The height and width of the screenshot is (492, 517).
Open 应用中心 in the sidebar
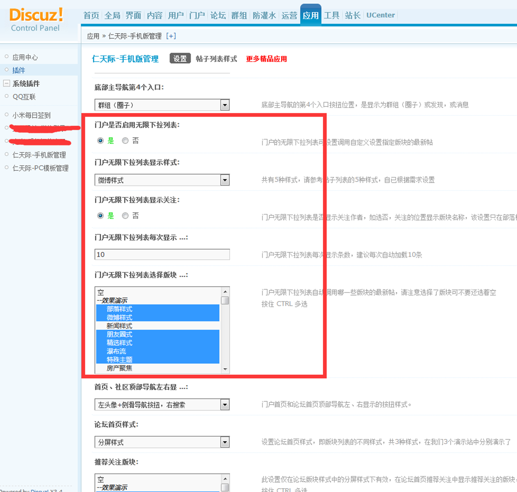click(x=25, y=57)
